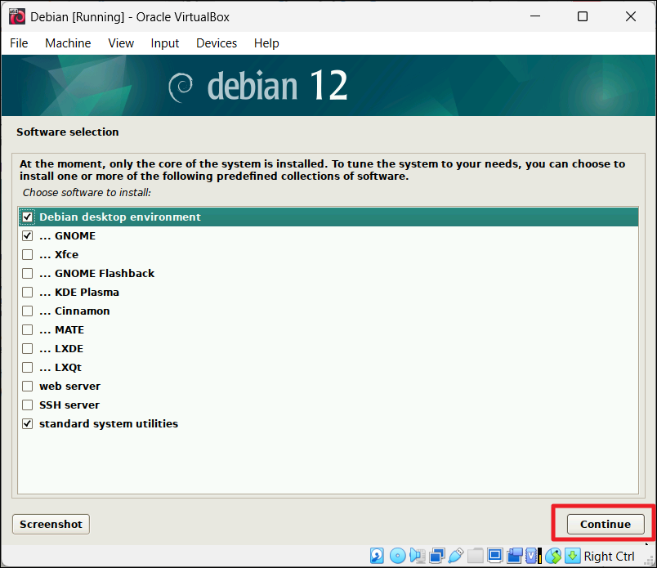Open the Devices menu
Screen dimensions: 657x568
pyautogui.click(x=217, y=43)
